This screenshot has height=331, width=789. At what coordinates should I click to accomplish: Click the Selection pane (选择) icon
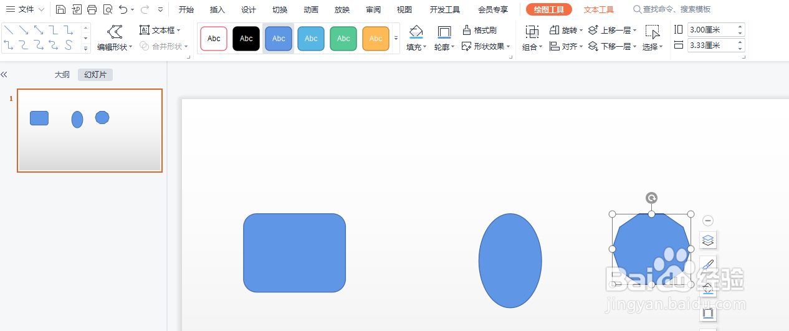coord(652,32)
